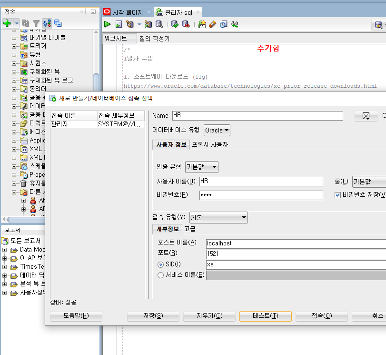
Task: Click the 포트 field showing 1521
Action: pos(296,254)
